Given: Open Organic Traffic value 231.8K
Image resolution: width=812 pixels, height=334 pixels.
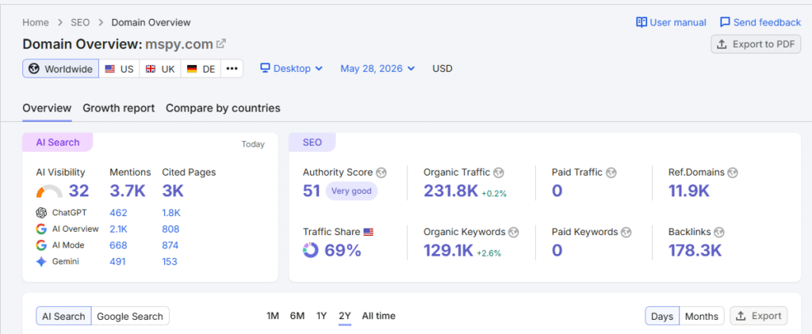Looking at the screenshot, I should coord(450,191).
